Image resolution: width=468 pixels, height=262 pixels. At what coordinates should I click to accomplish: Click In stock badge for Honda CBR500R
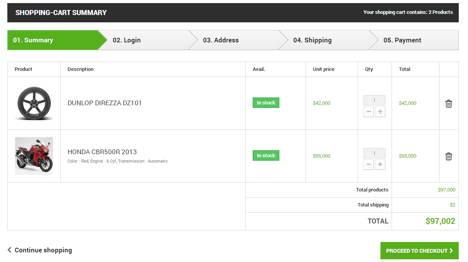pyautogui.click(x=266, y=156)
